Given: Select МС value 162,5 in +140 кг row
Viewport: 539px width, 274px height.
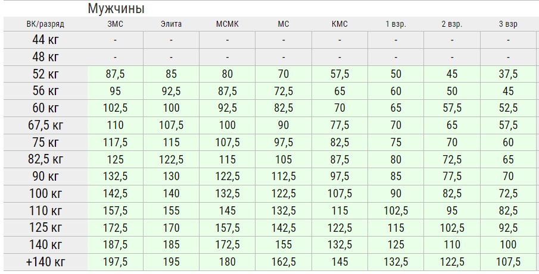Looking at the screenshot, I should click(x=283, y=262).
